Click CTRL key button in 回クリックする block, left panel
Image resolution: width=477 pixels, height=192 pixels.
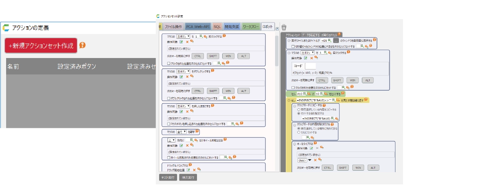[x=197, y=56]
